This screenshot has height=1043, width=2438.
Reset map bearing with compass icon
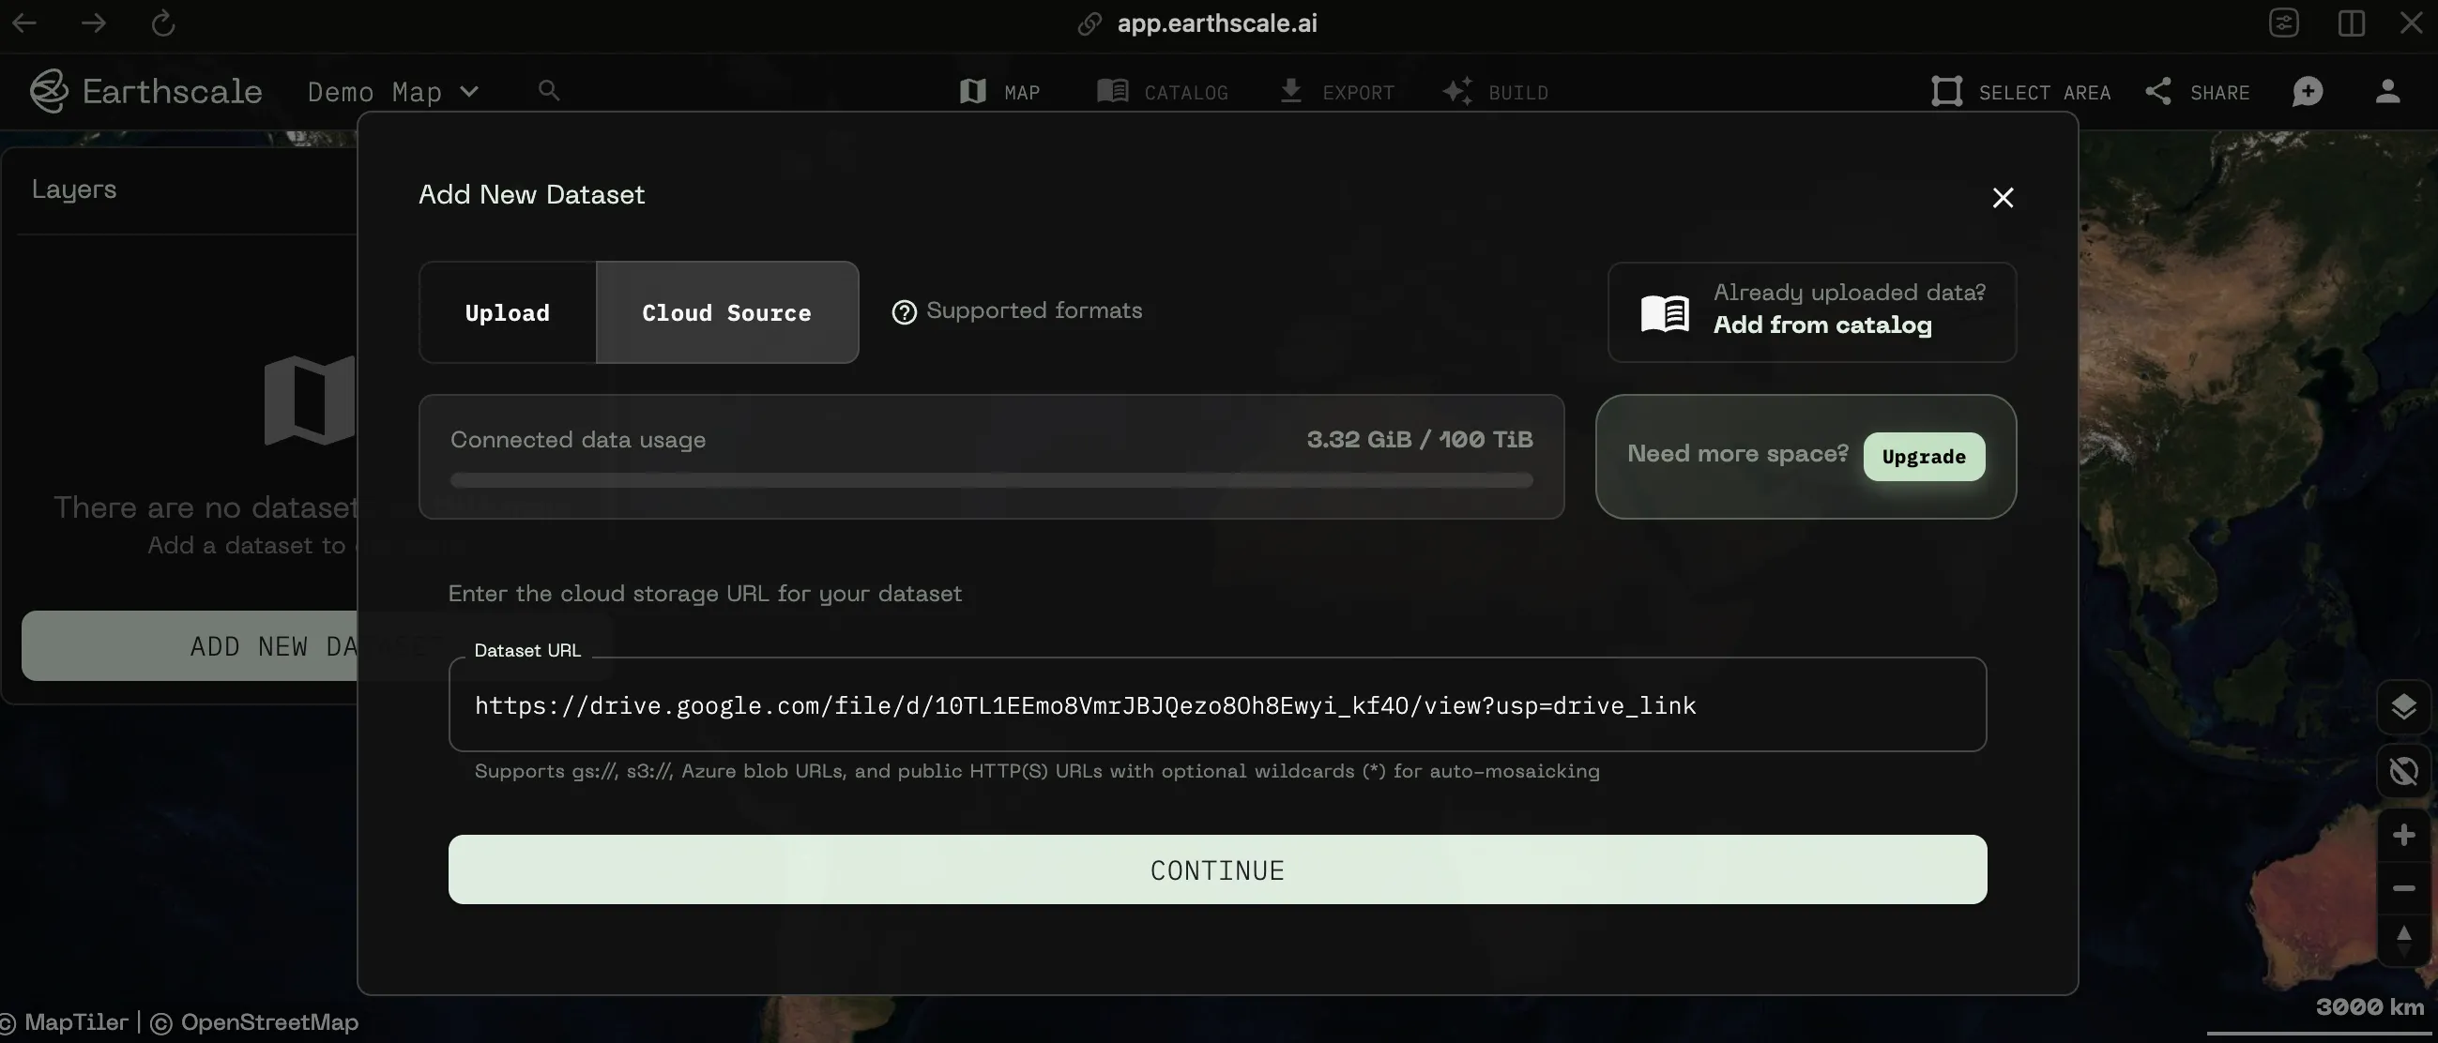point(2403,940)
